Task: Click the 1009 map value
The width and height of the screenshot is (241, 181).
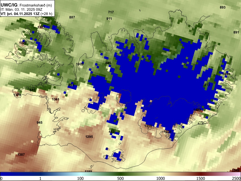Action: tap(80, 64)
